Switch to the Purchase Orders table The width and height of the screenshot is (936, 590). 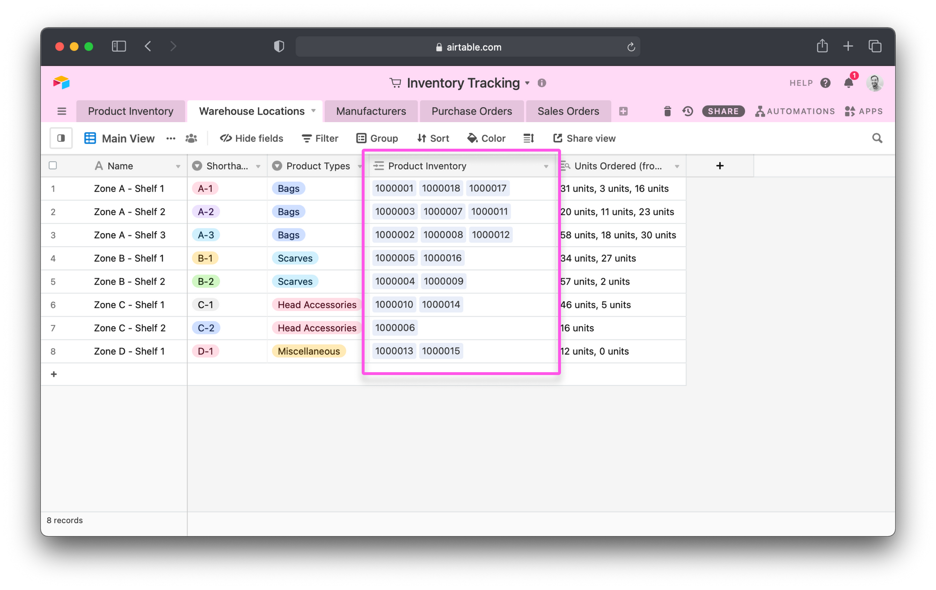pos(471,111)
